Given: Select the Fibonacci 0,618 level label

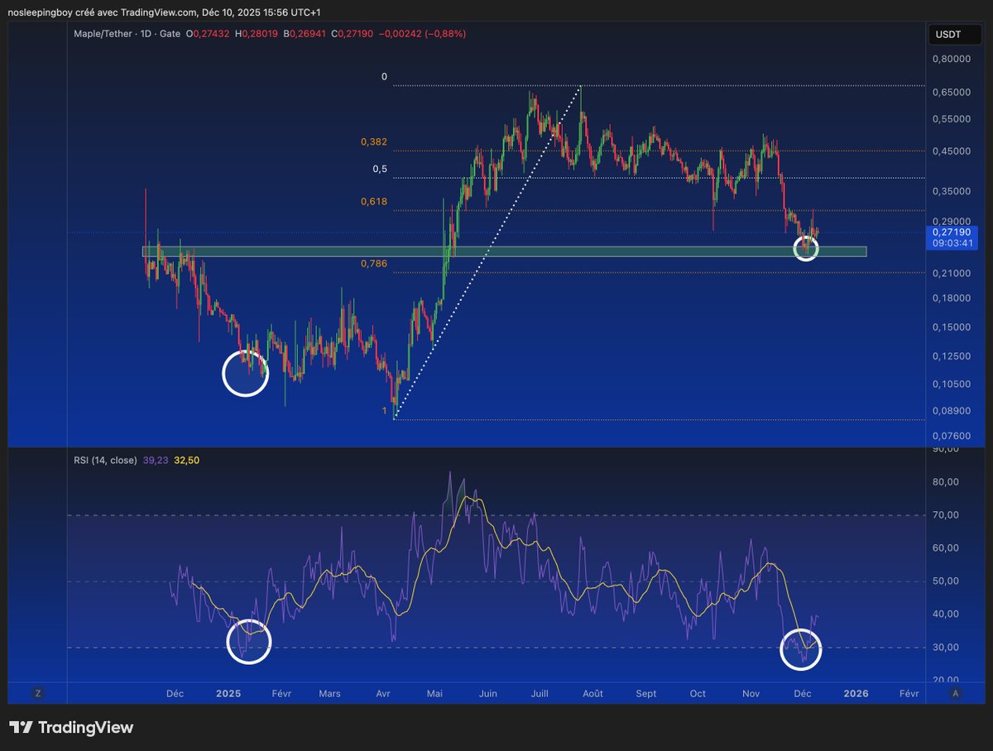Looking at the screenshot, I should coord(374,202).
